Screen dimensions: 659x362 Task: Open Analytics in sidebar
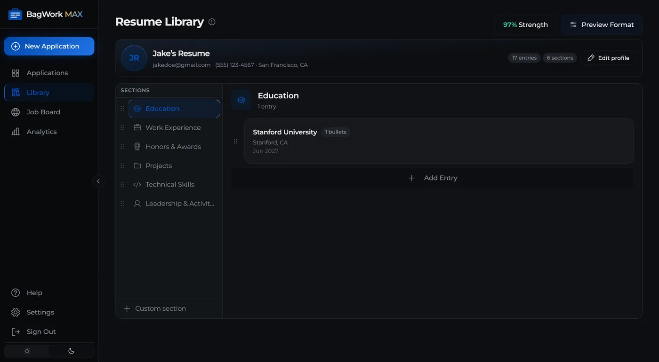pos(49,132)
